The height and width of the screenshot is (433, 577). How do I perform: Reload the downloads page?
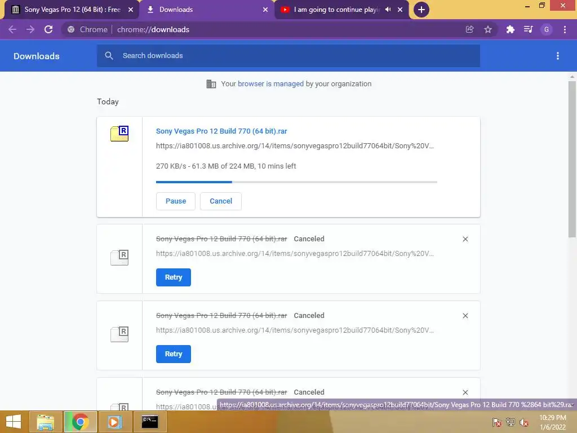pos(48,29)
